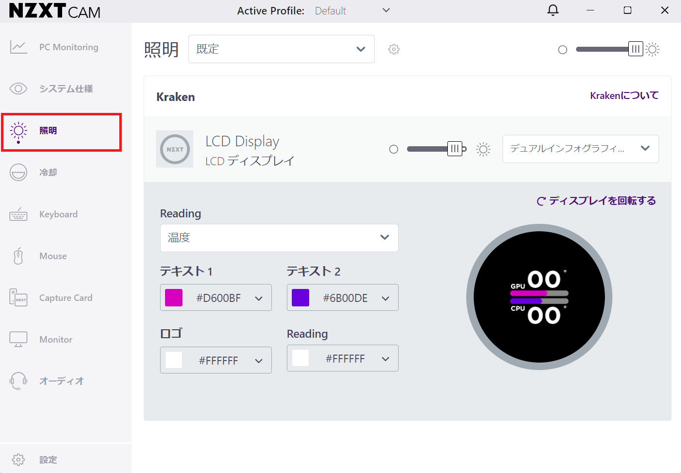
Task: Click the 冷却 cooling icon
Action: pyautogui.click(x=18, y=173)
